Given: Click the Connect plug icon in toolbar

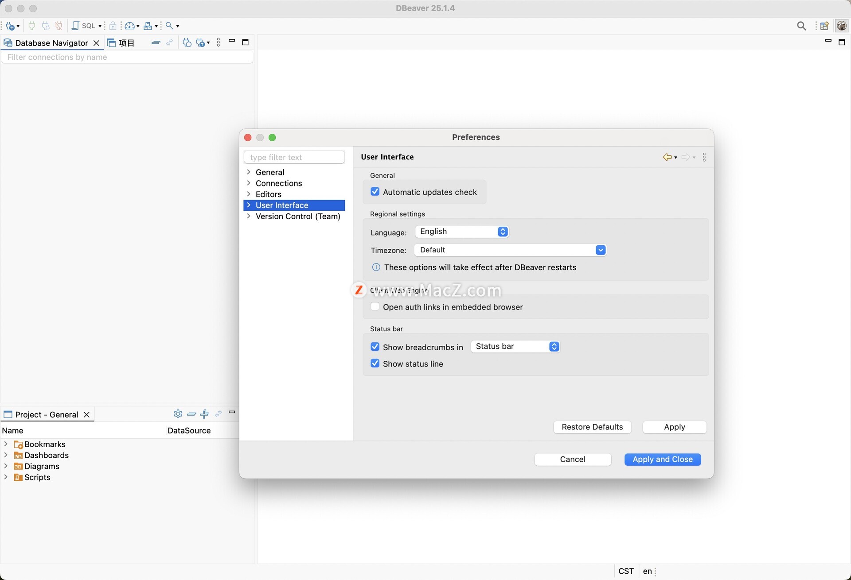Looking at the screenshot, I should 32,26.
